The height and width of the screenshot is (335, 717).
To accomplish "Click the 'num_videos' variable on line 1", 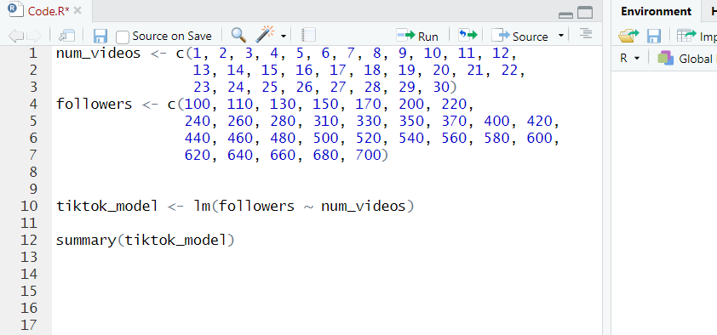I will (98, 54).
